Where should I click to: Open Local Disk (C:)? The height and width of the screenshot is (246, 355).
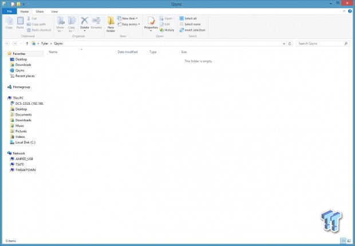[25, 142]
